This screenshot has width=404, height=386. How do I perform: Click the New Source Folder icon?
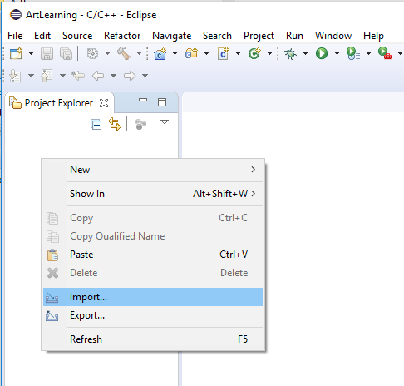[191, 53]
